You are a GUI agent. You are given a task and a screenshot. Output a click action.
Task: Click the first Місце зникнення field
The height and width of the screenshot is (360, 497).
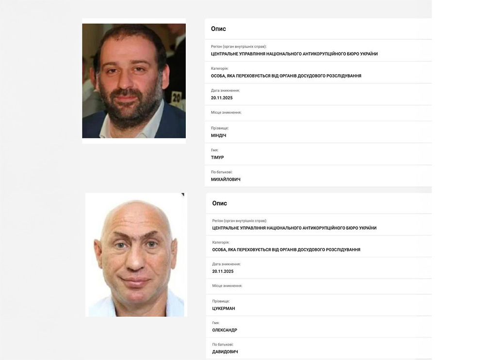pyautogui.click(x=318, y=113)
